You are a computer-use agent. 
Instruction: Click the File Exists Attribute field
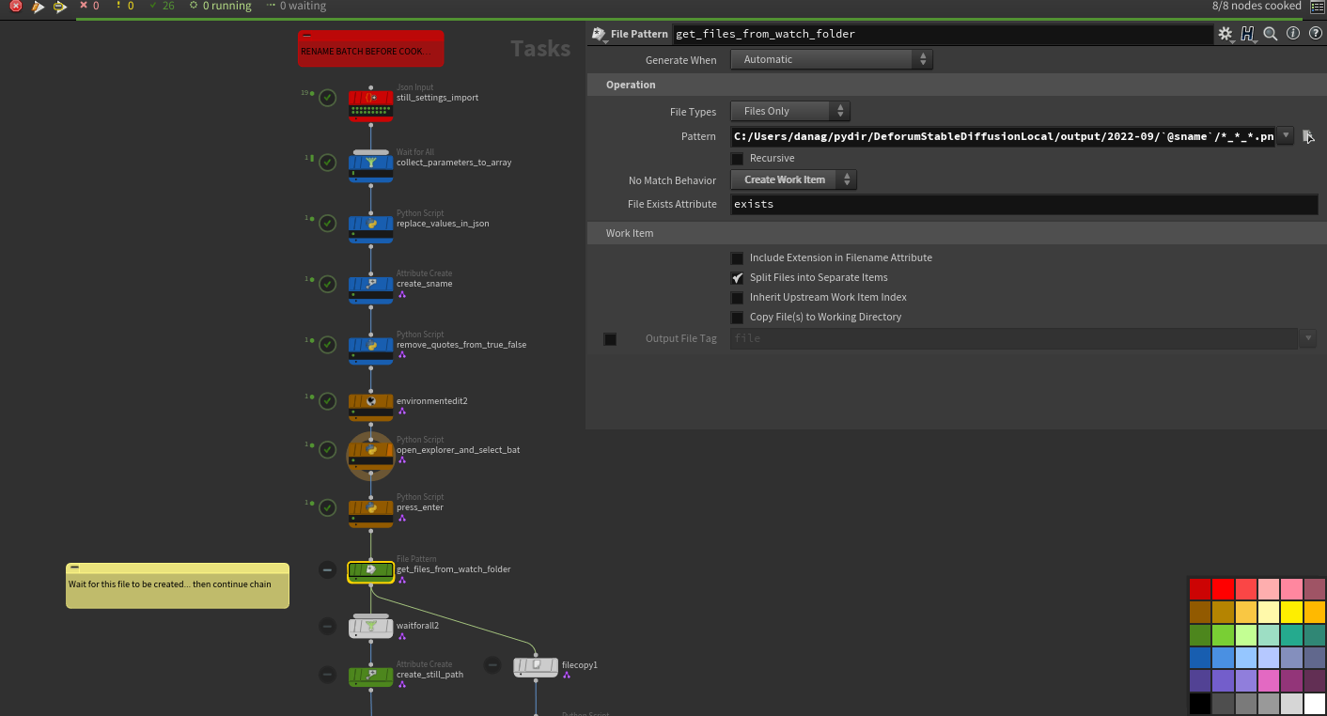tap(1024, 204)
